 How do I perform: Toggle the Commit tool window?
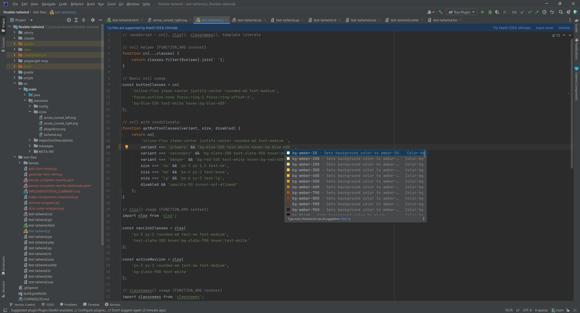[x=3, y=45]
